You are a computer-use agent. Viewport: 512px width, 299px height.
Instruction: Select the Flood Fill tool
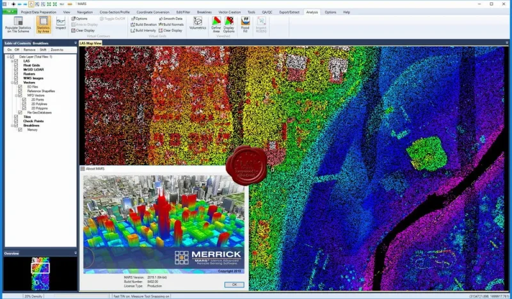tap(245, 24)
